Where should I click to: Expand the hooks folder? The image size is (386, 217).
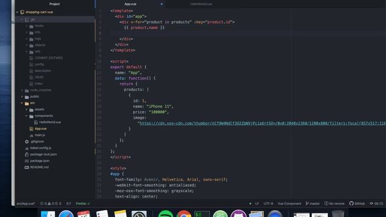[27, 26]
